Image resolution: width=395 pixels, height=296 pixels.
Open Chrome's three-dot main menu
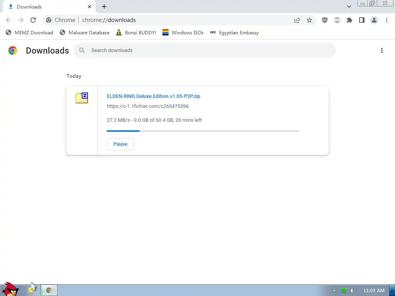387,20
